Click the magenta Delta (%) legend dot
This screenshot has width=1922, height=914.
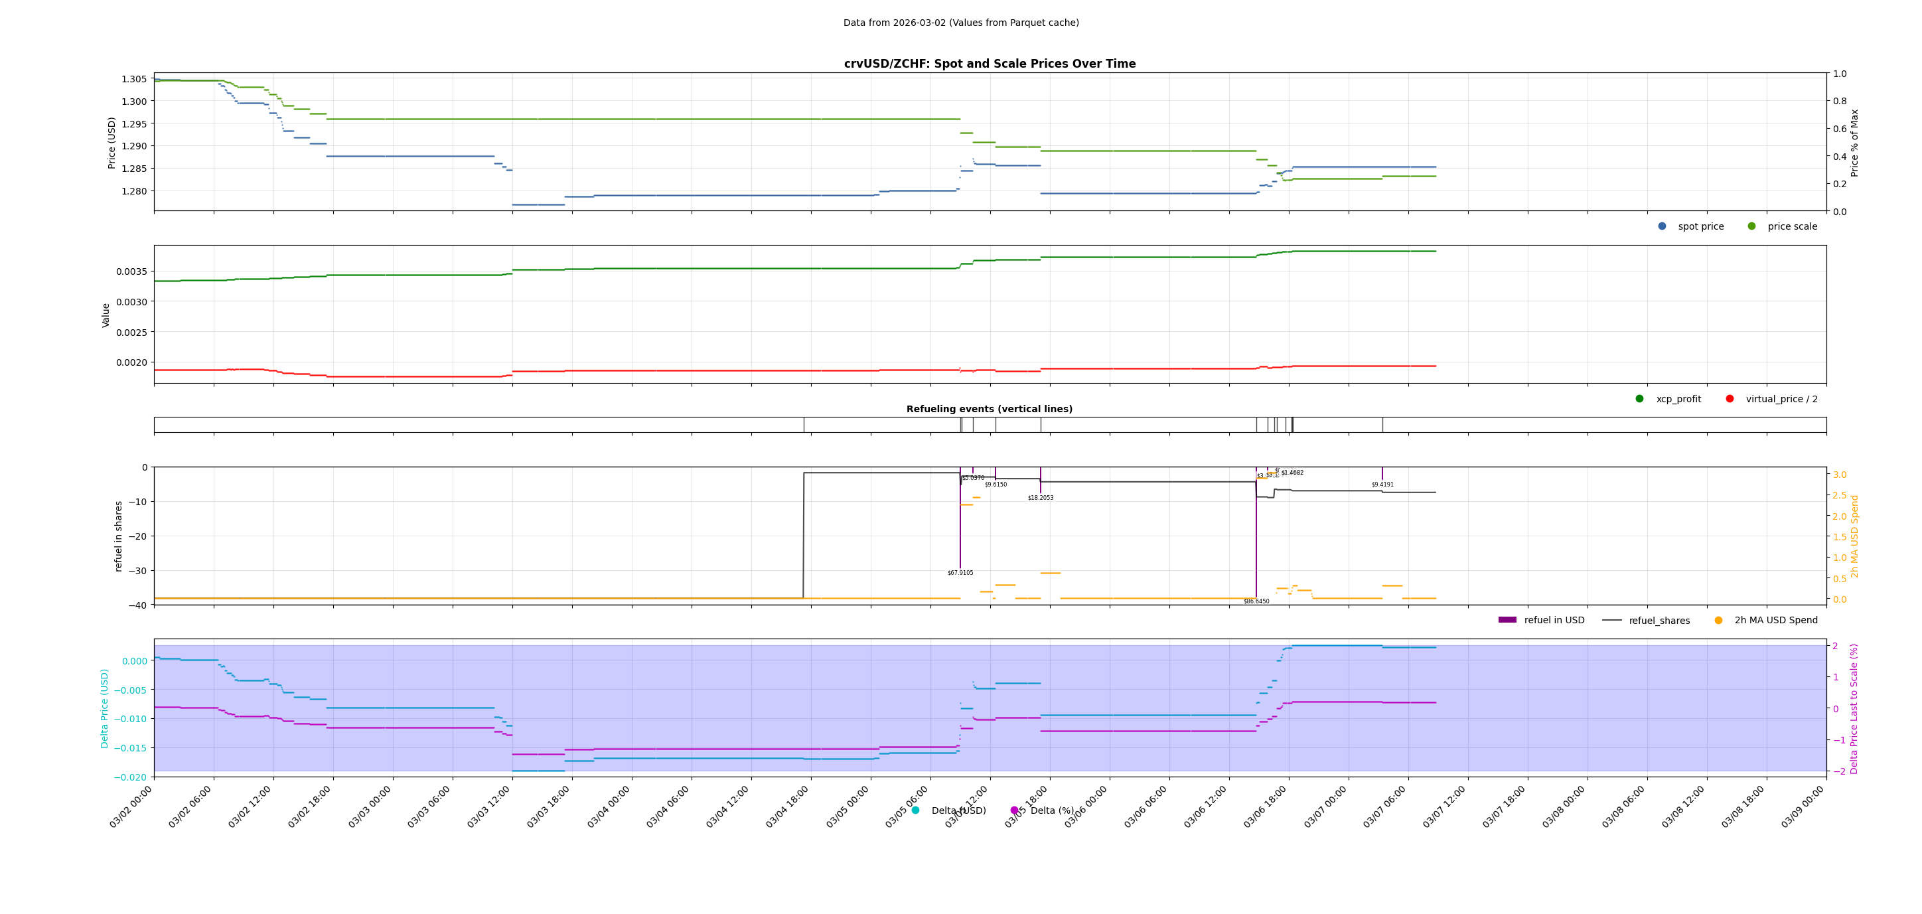pos(1014,810)
